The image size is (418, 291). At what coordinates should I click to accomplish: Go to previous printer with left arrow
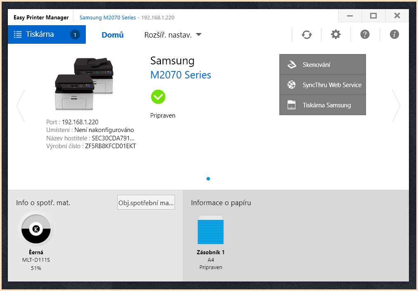pos(21,106)
